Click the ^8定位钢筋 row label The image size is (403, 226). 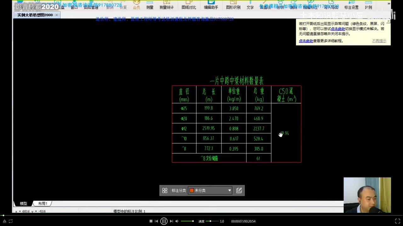pyautogui.click(x=209, y=158)
